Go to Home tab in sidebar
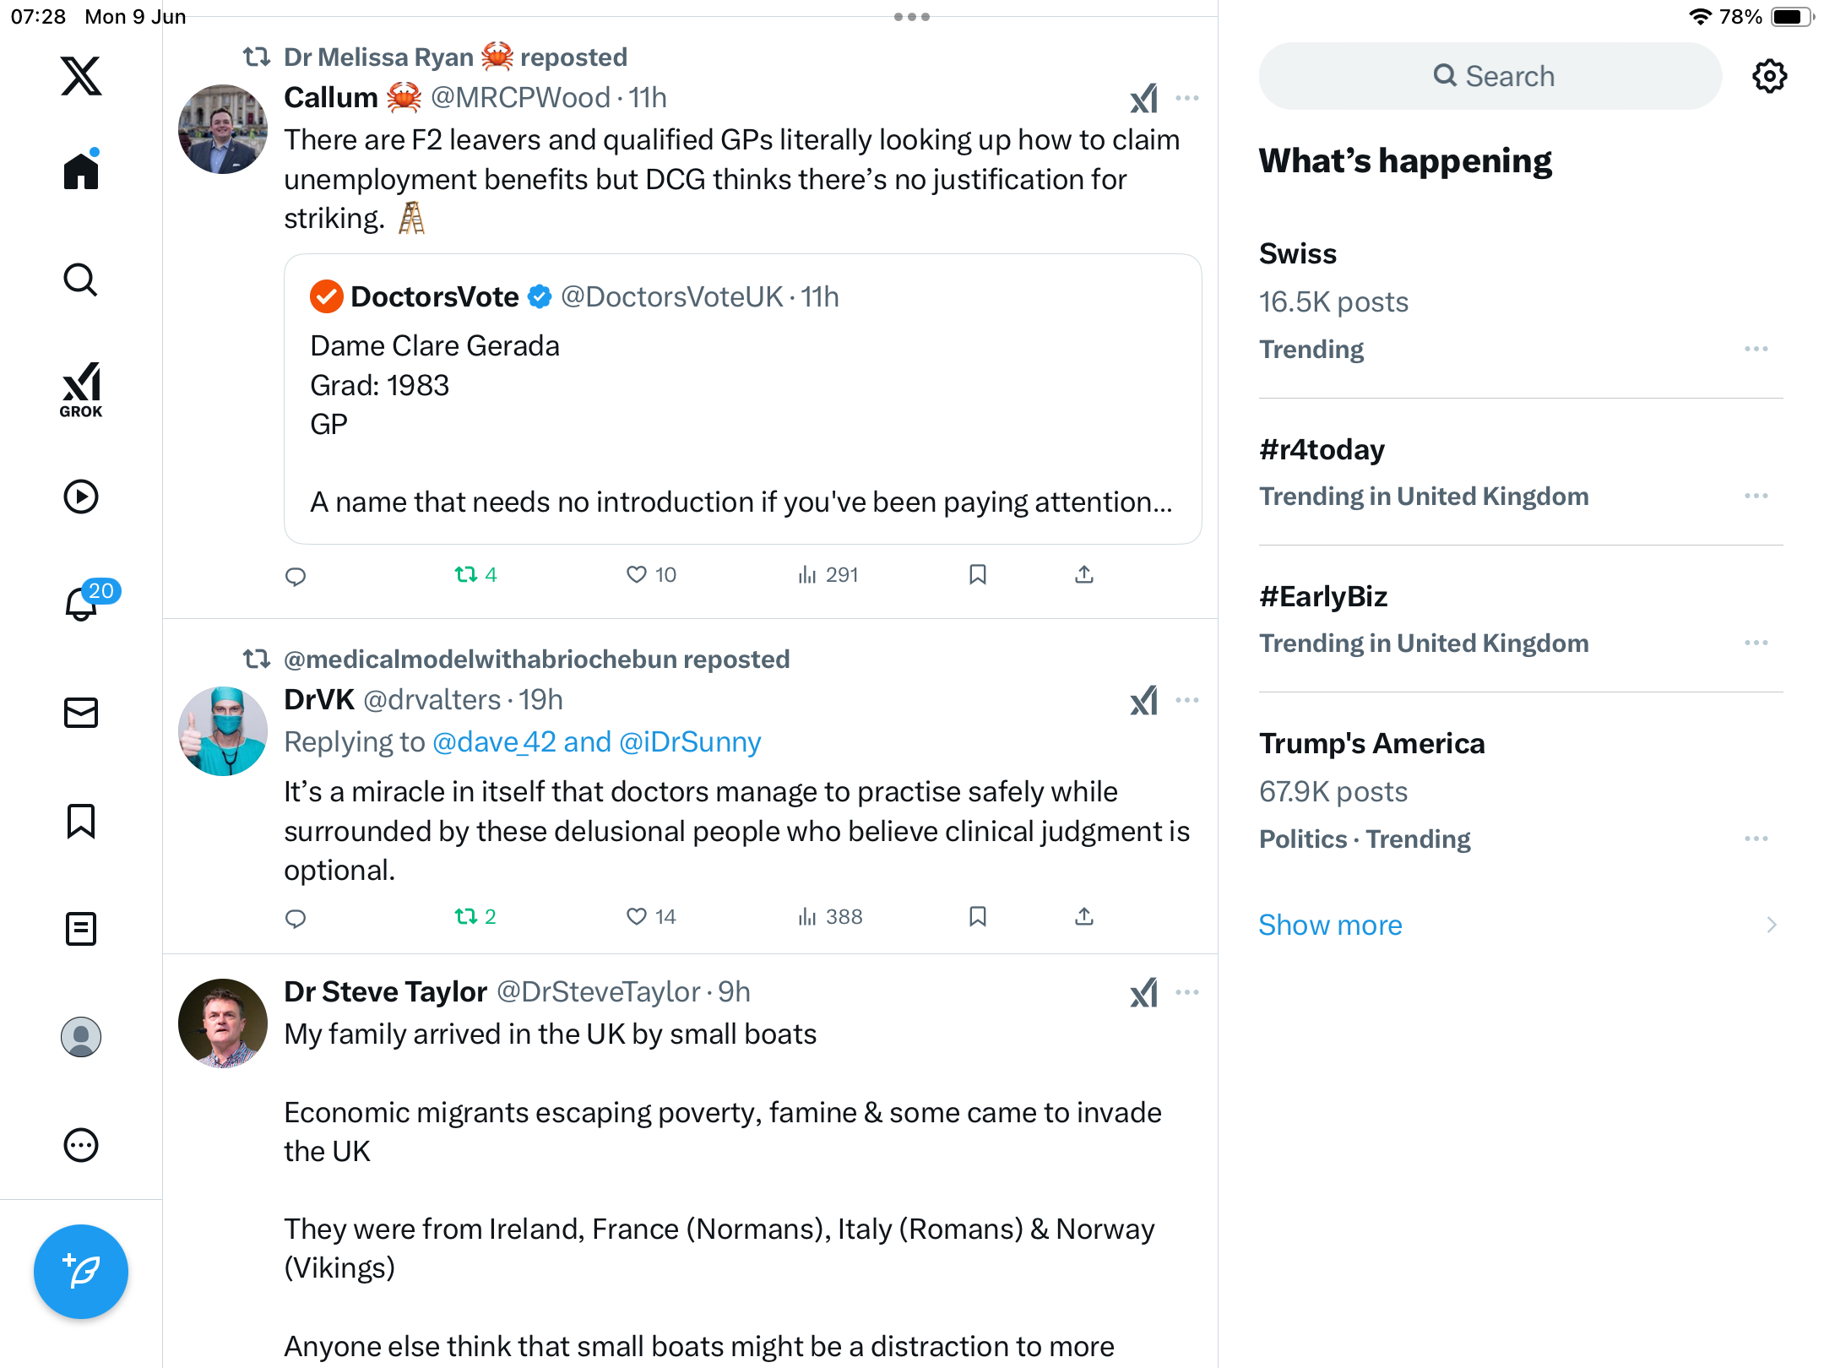Screen dimensions: 1824x1368 click(81, 170)
